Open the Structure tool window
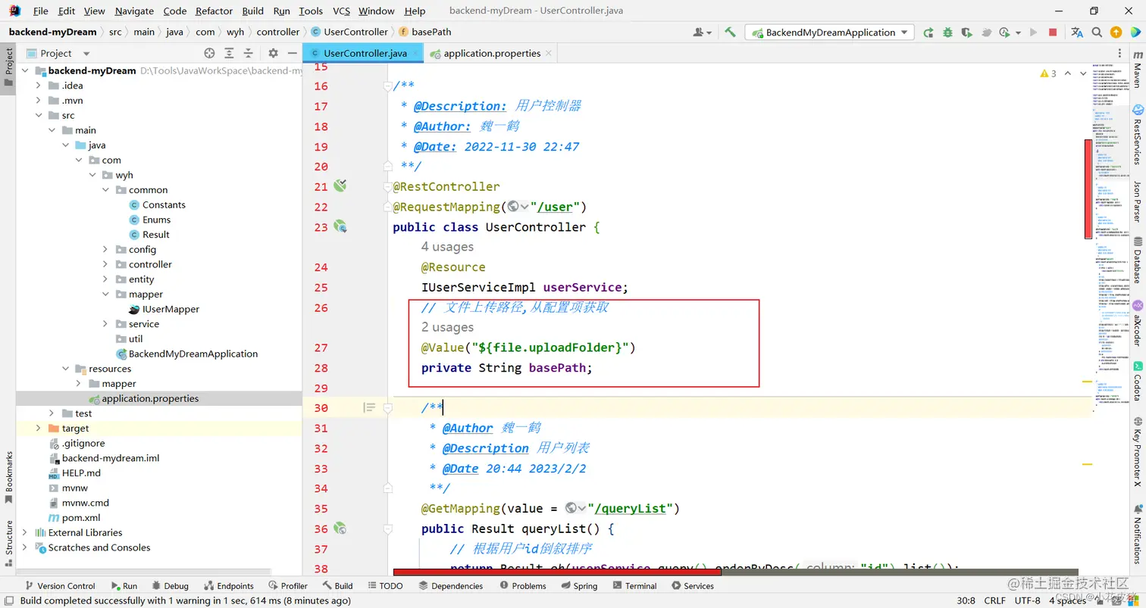Screen dimensions: 1146x608 click(9, 543)
